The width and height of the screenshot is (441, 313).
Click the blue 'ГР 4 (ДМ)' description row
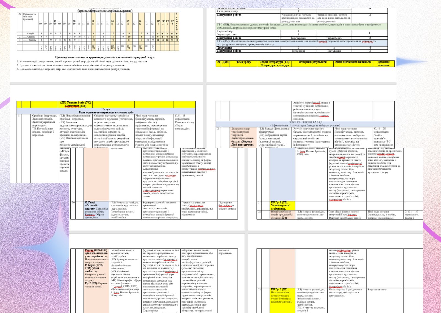click(x=302, y=43)
